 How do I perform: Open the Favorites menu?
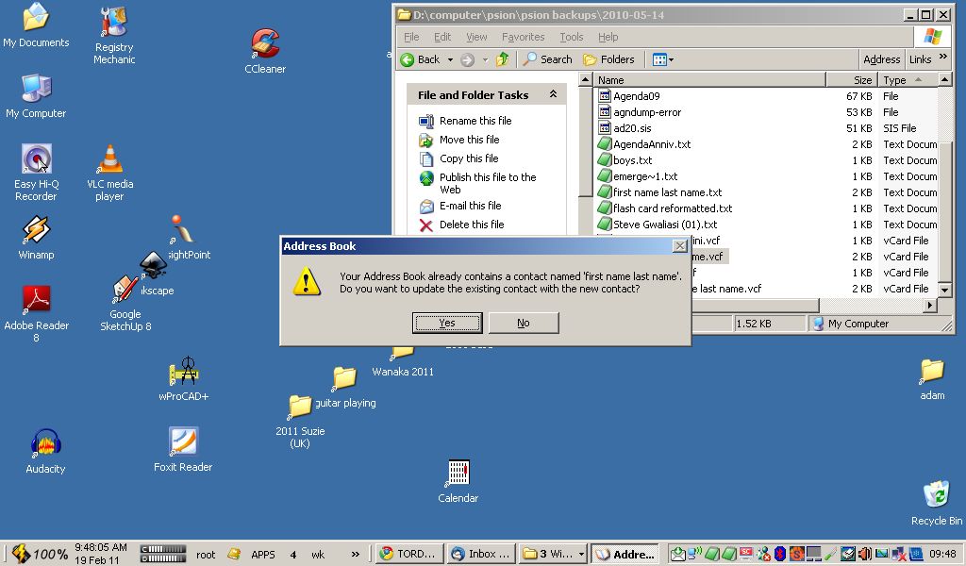[523, 37]
